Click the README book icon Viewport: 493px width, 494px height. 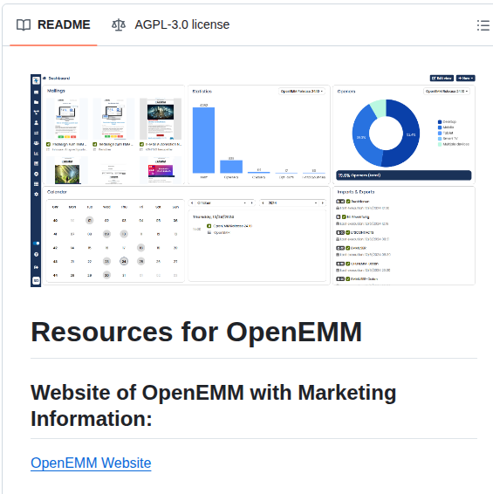coord(24,25)
